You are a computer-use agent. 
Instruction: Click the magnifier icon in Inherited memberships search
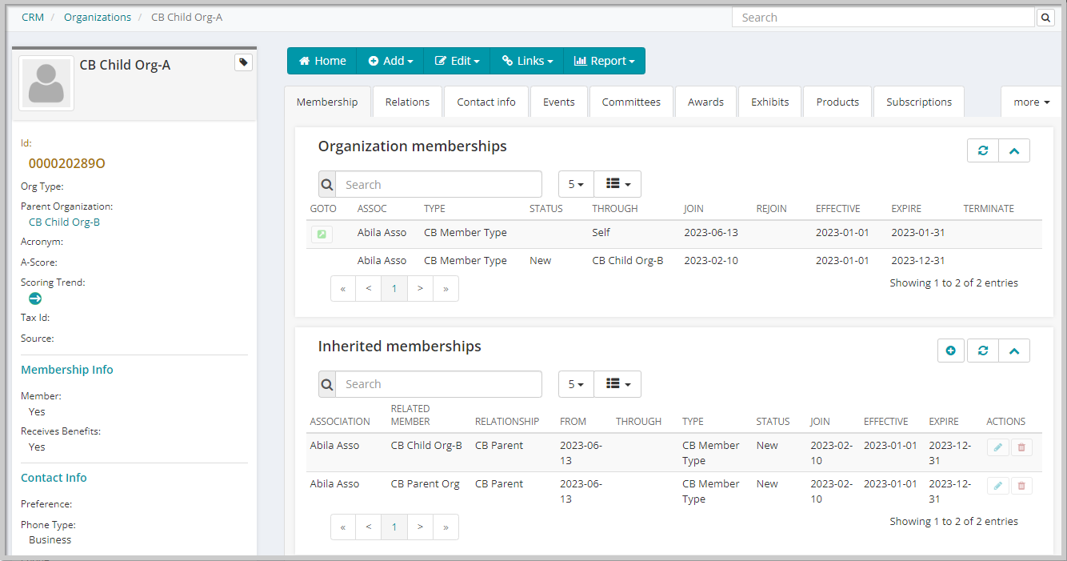point(327,384)
